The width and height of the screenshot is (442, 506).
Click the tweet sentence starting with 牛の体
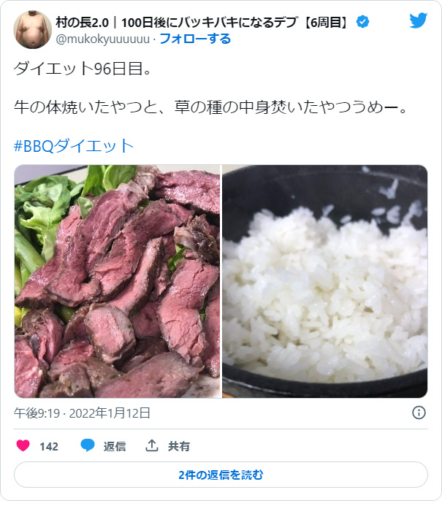210,107
